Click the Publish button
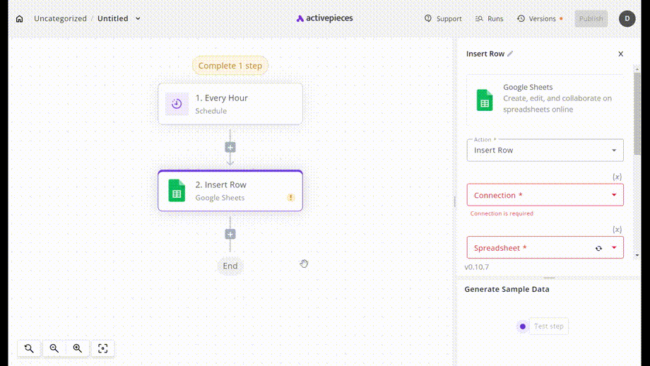Screen dimensions: 650x366 point(591,18)
